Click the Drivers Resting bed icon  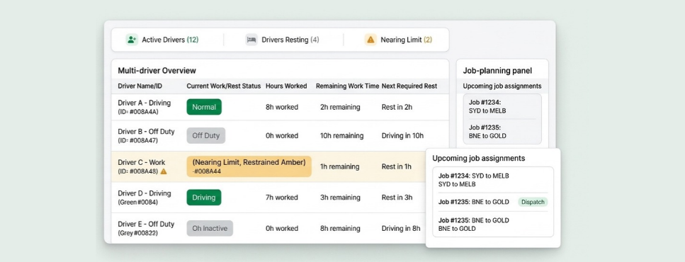pos(251,40)
